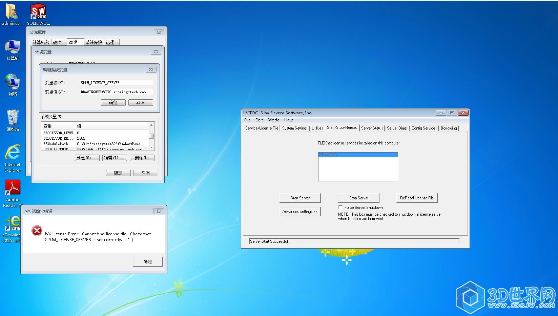The width and height of the screenshot is (558, 316).
Task: Click the 值 column header
Action: pos(112,126)
